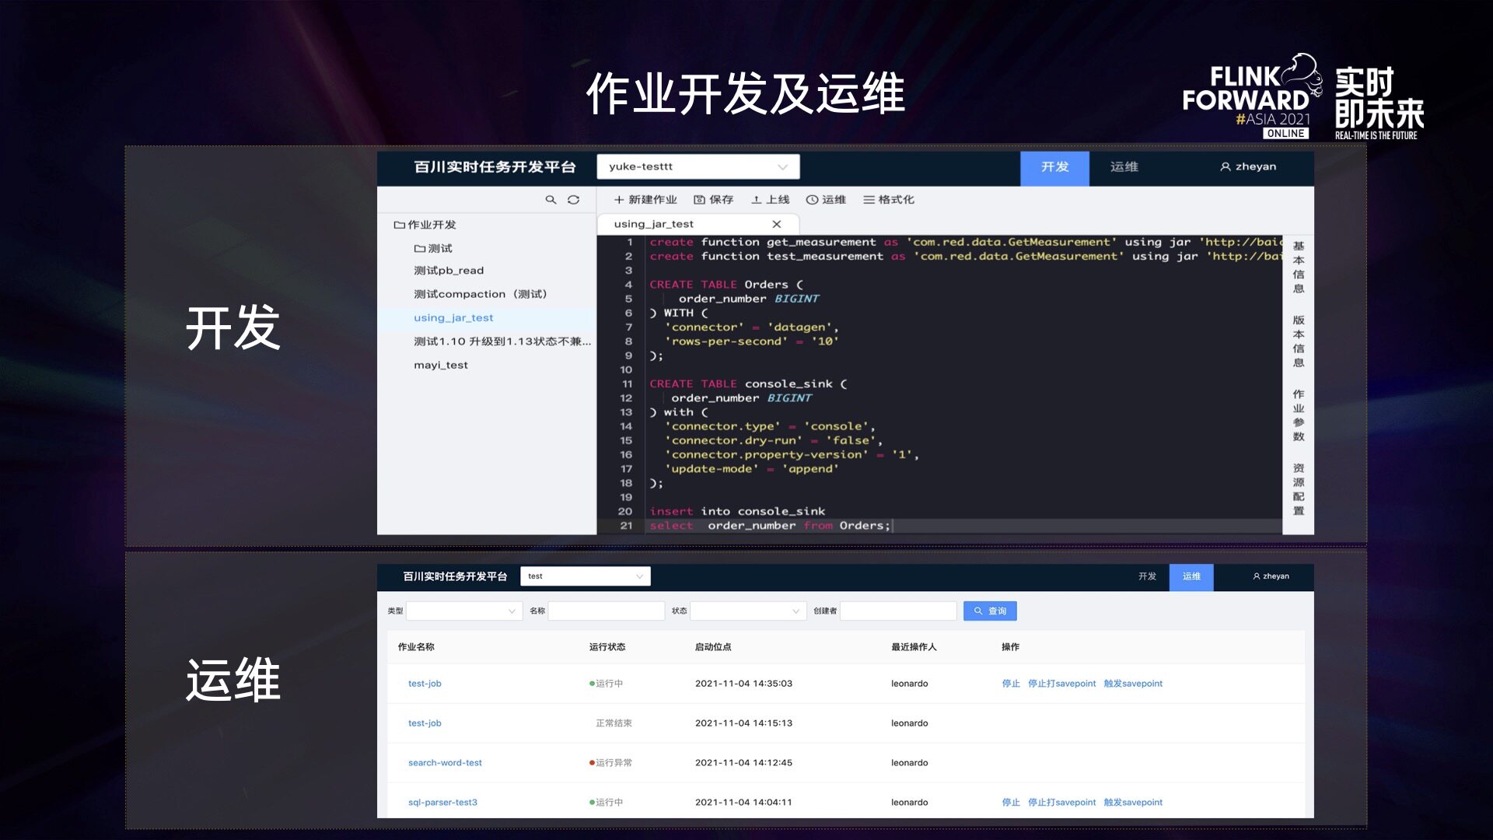
Task: Switch to the 运维 tab in top panel
Action: [1124, 166]
